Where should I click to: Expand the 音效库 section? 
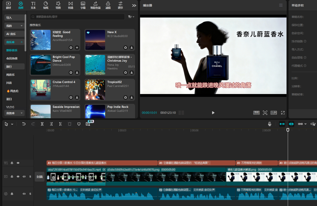pyautogui.click(x=14, y=113)
